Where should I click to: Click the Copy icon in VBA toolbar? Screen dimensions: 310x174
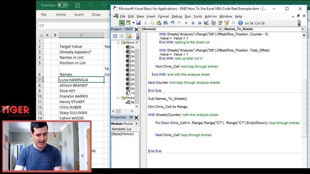click(x=152, y=23)
